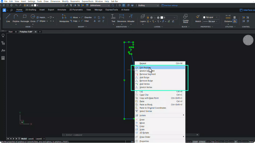Open the Parametric menu in menu bar
The image size is (255, 143).
pos(75,1)
